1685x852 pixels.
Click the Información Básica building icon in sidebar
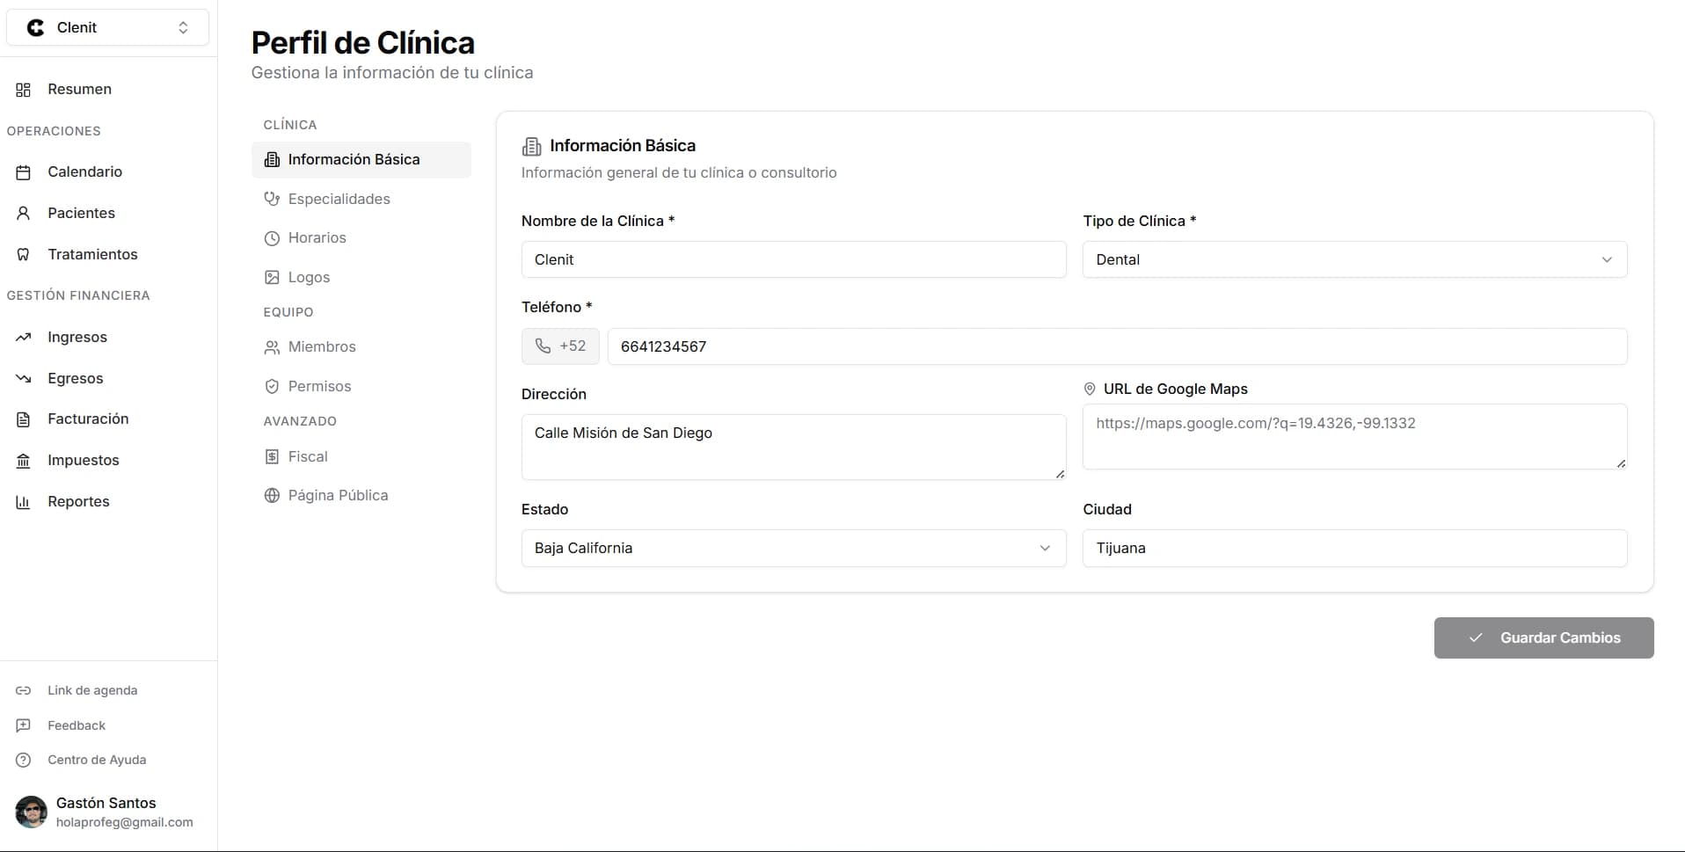click(x=272, y=160)
